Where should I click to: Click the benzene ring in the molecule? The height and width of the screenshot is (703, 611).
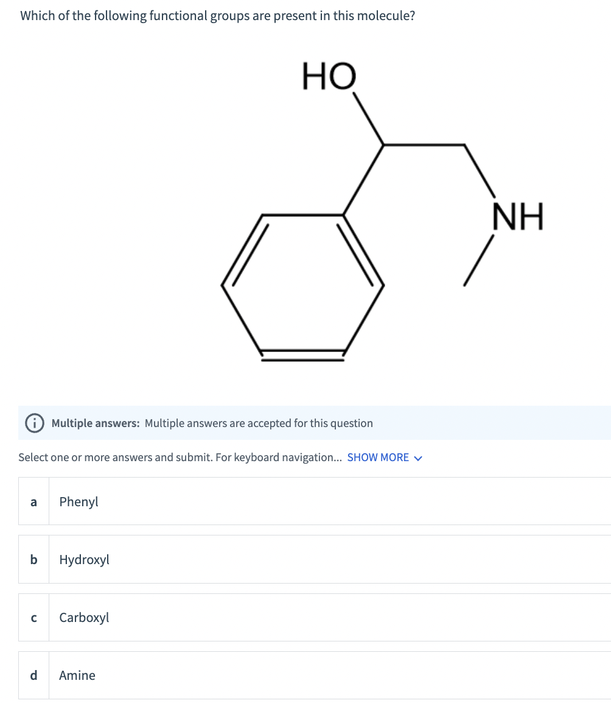[303, 287]
